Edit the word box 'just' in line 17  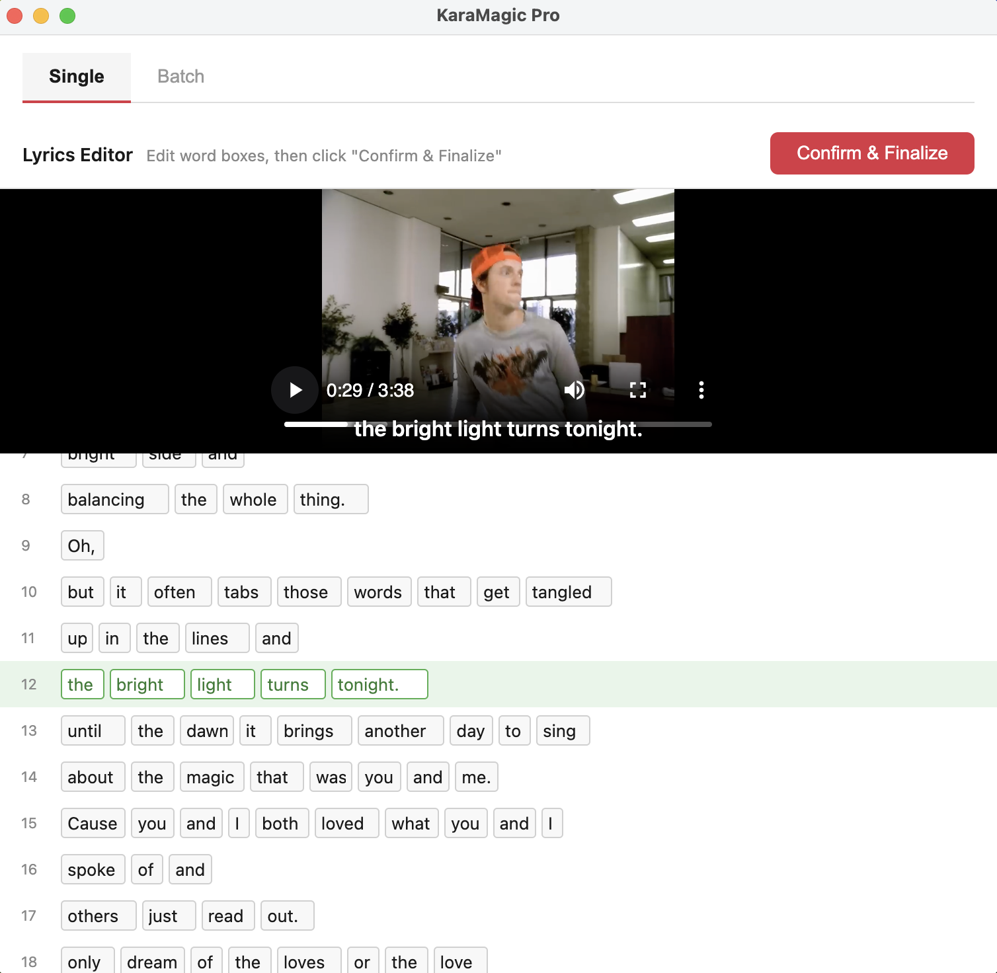[169, 916]
